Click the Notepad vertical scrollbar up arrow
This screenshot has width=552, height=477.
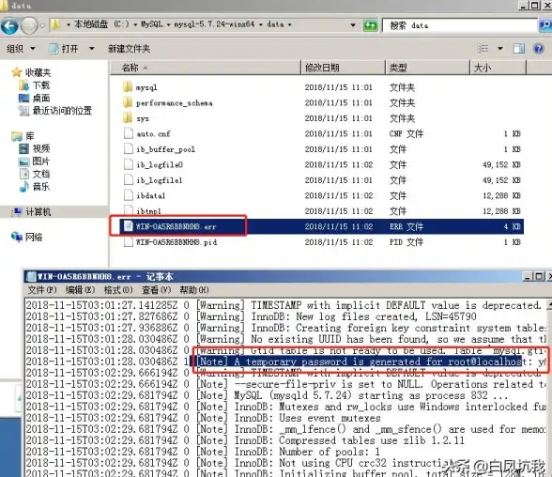[549, 304]
